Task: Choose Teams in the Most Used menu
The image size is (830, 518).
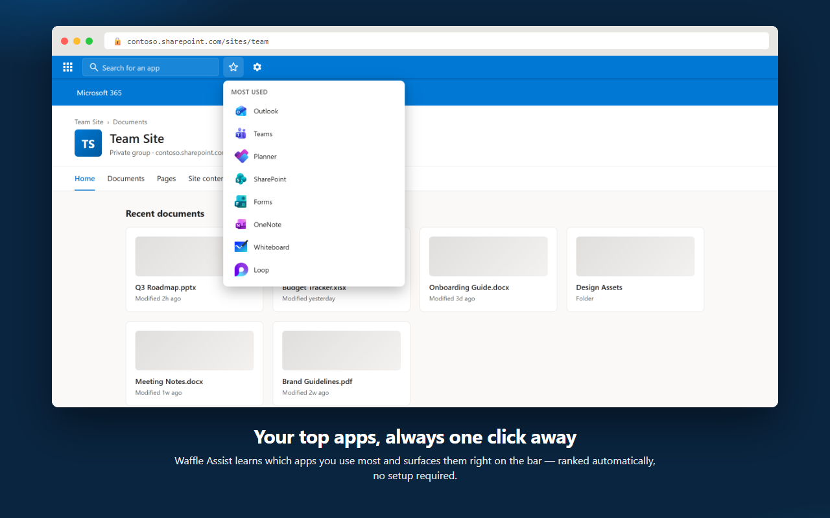Action: pos(314,134)
